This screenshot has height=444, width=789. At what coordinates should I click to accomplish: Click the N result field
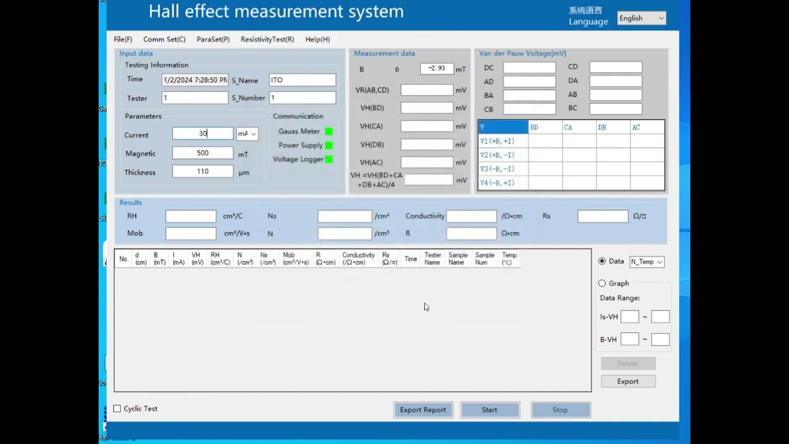pyautogui.click(x=345, y=234)
